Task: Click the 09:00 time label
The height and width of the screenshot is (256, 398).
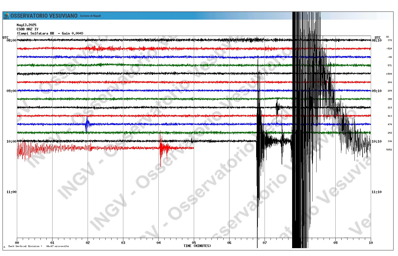Action: point(11,91)
